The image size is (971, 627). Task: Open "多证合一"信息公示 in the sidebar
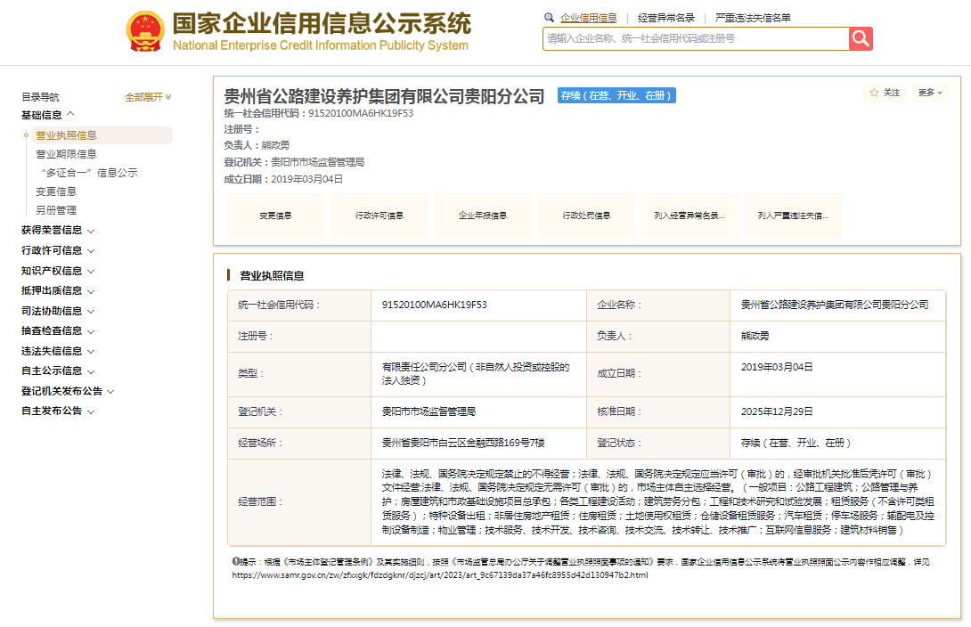pyautogui.click(x=88, y=173)
